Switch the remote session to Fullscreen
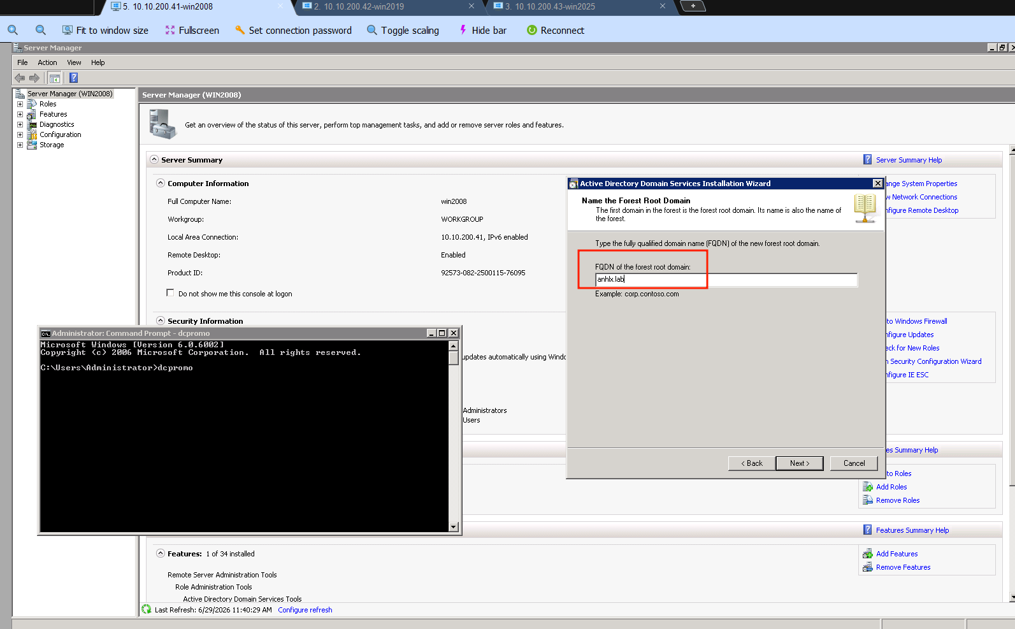Image resolution: width=1015 pixels, height=629 pixels. coord(192,30)
